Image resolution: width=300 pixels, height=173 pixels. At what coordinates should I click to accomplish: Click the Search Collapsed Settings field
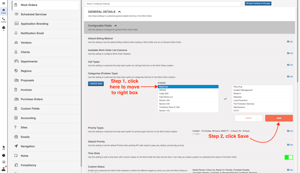[163, 4]
